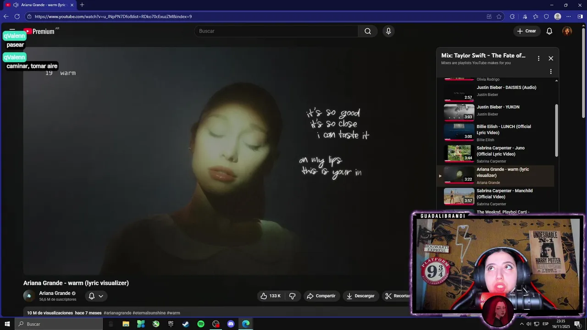Click the YouTube search magnifier button
The width and height of the screenshot is (587, 330).
click(x=368, y=31)
